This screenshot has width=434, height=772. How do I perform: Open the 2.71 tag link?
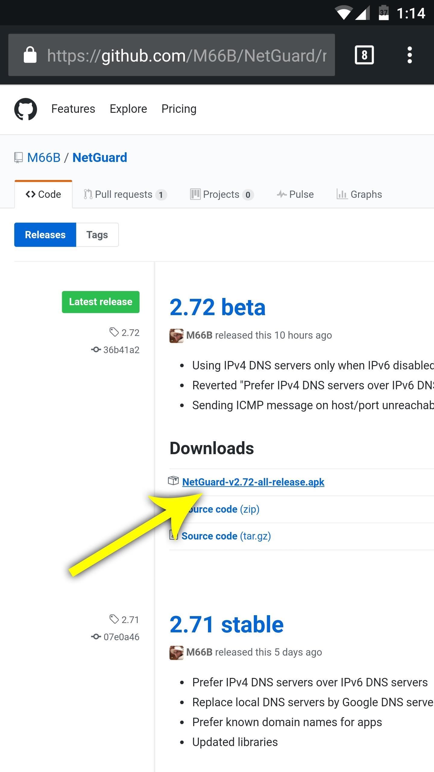124,619
